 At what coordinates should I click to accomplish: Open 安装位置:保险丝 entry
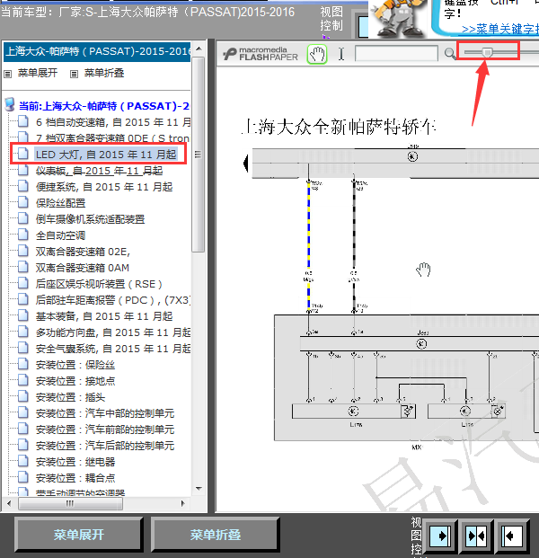pyautogui.click(x=75, y=365)
